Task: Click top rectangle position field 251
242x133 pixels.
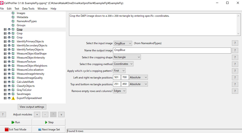Action: tap(117, 84)
